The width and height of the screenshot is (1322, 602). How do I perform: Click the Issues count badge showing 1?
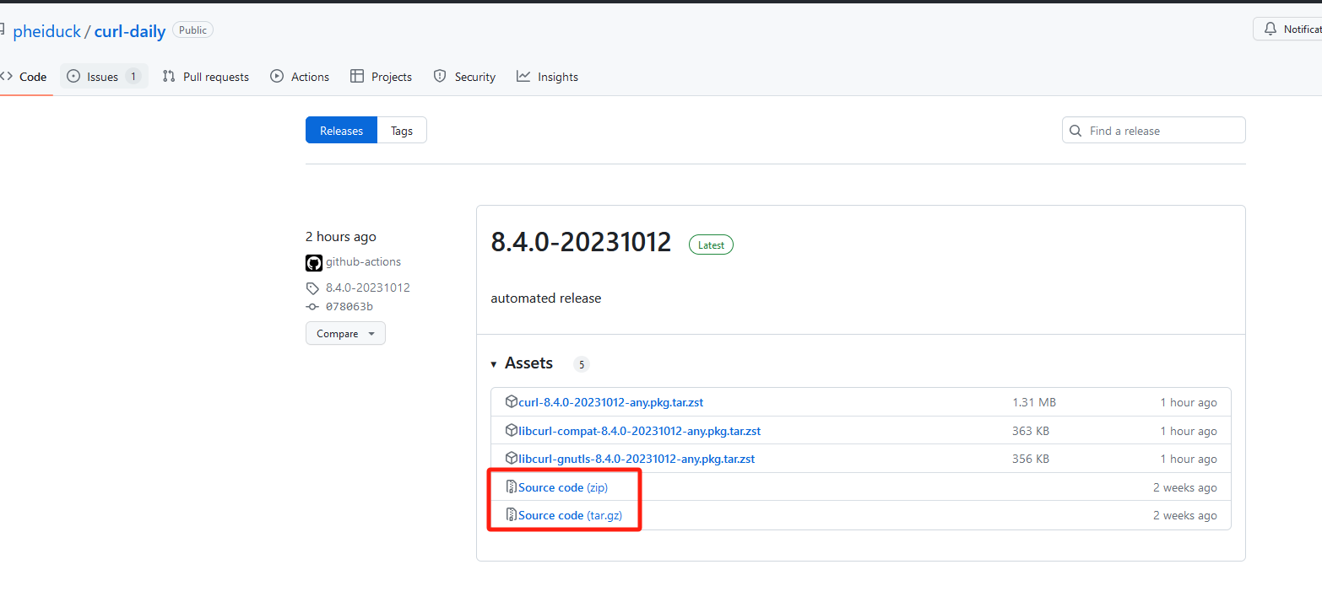(133, 77)
